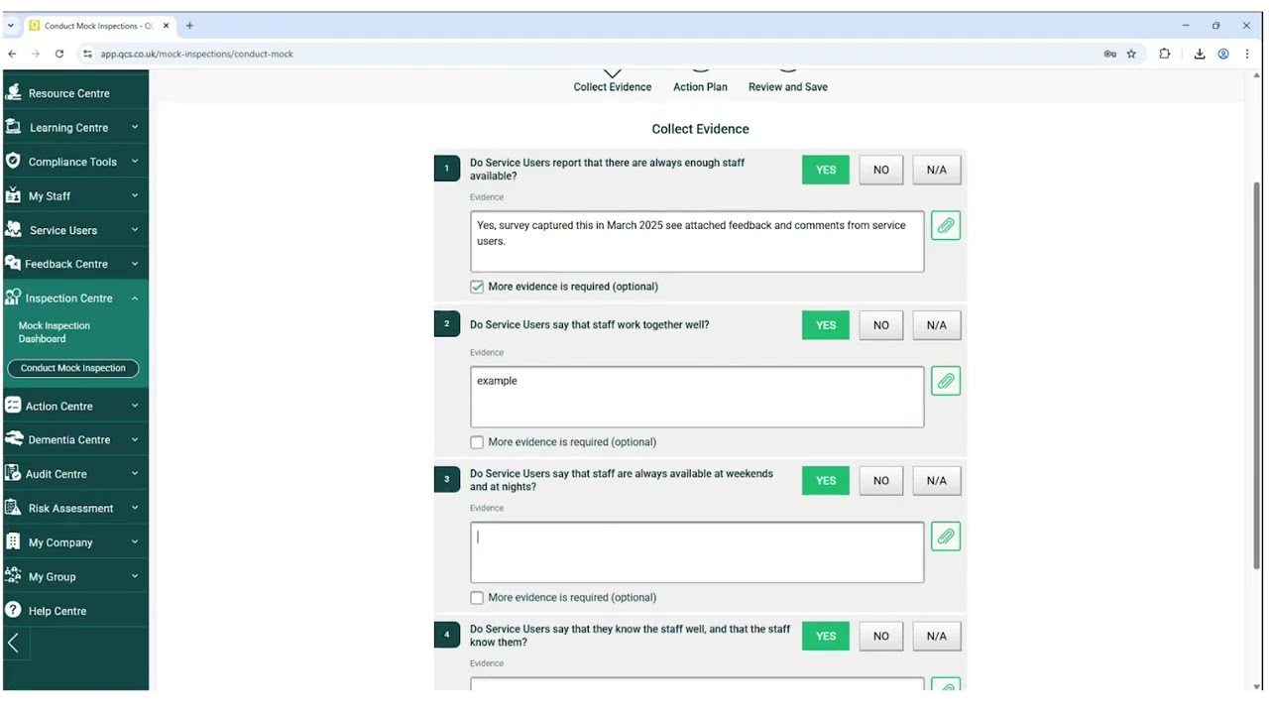Expand the Compliance Tools chevron

135,161
